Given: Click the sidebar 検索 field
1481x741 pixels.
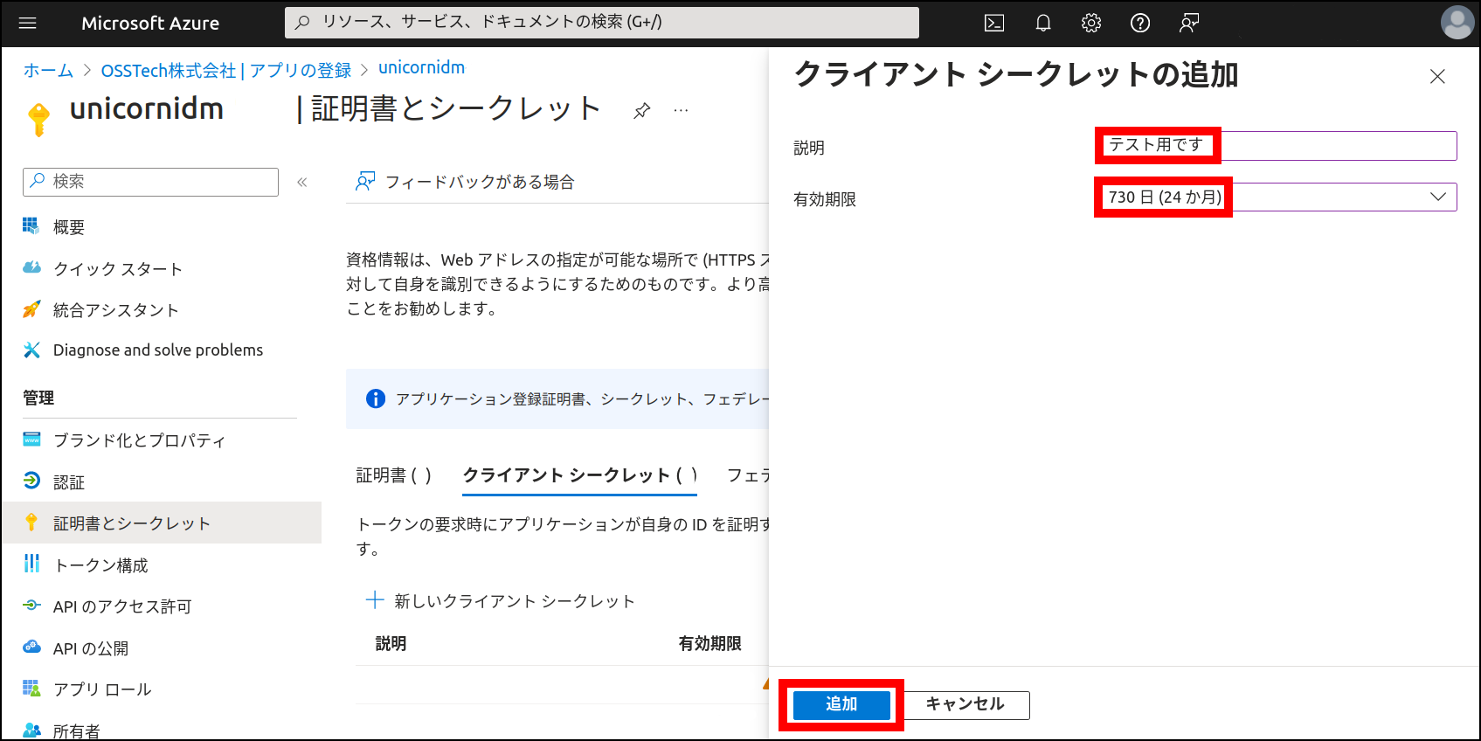Looking at the screenshot, I should 150,182.
